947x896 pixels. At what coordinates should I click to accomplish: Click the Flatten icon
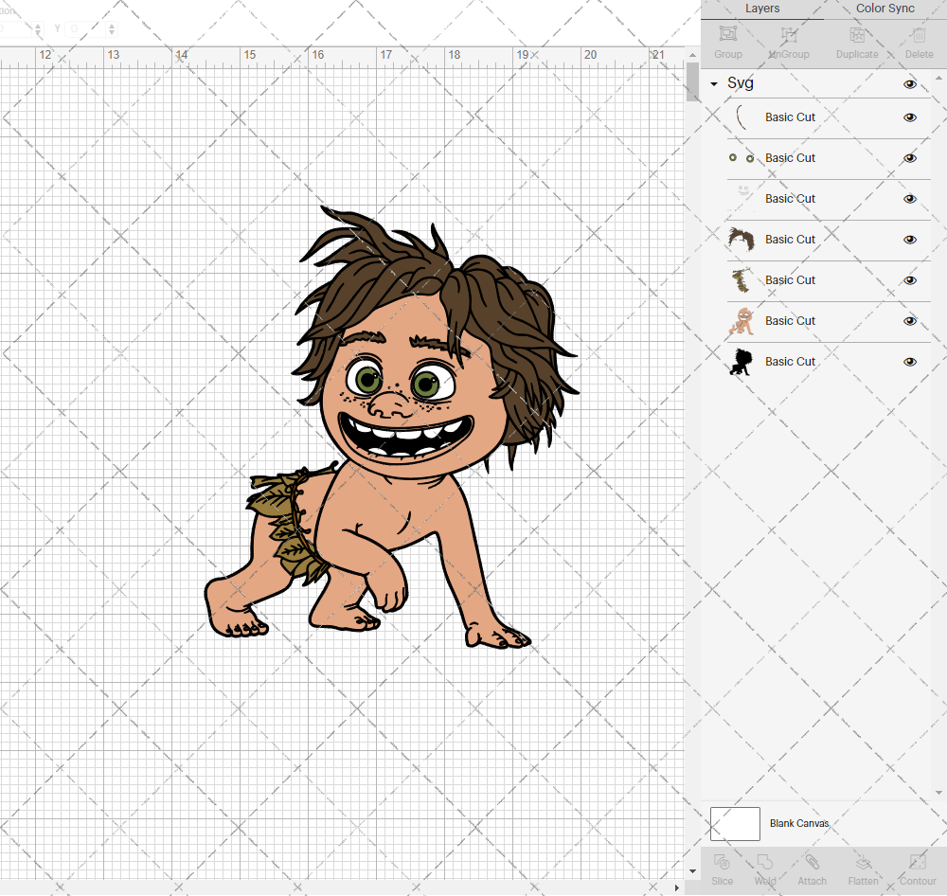pos(863,862)
